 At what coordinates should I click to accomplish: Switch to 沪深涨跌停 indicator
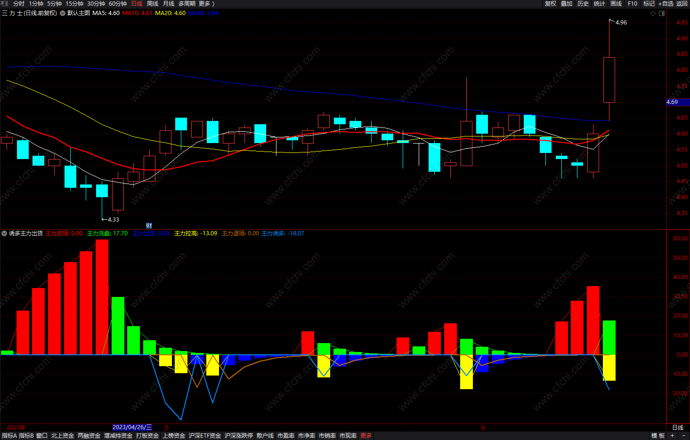click(239, 436)
